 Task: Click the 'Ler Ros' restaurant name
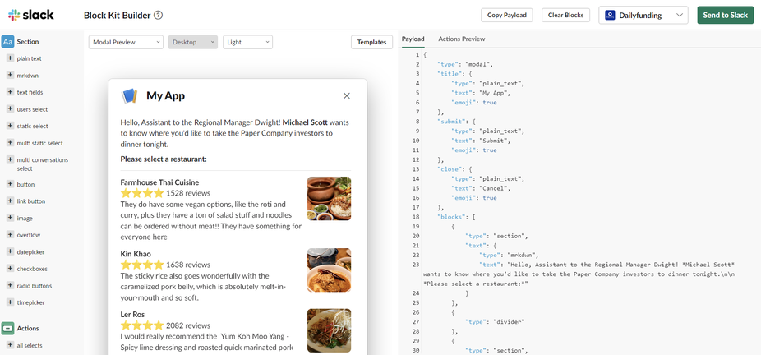tap(132, 314)
